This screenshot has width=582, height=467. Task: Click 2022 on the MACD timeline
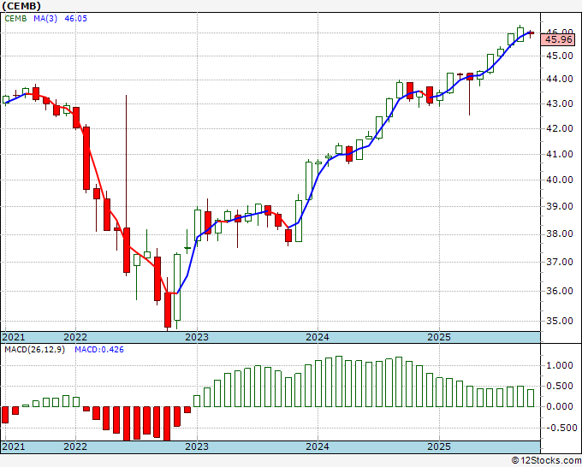[75, 446]
